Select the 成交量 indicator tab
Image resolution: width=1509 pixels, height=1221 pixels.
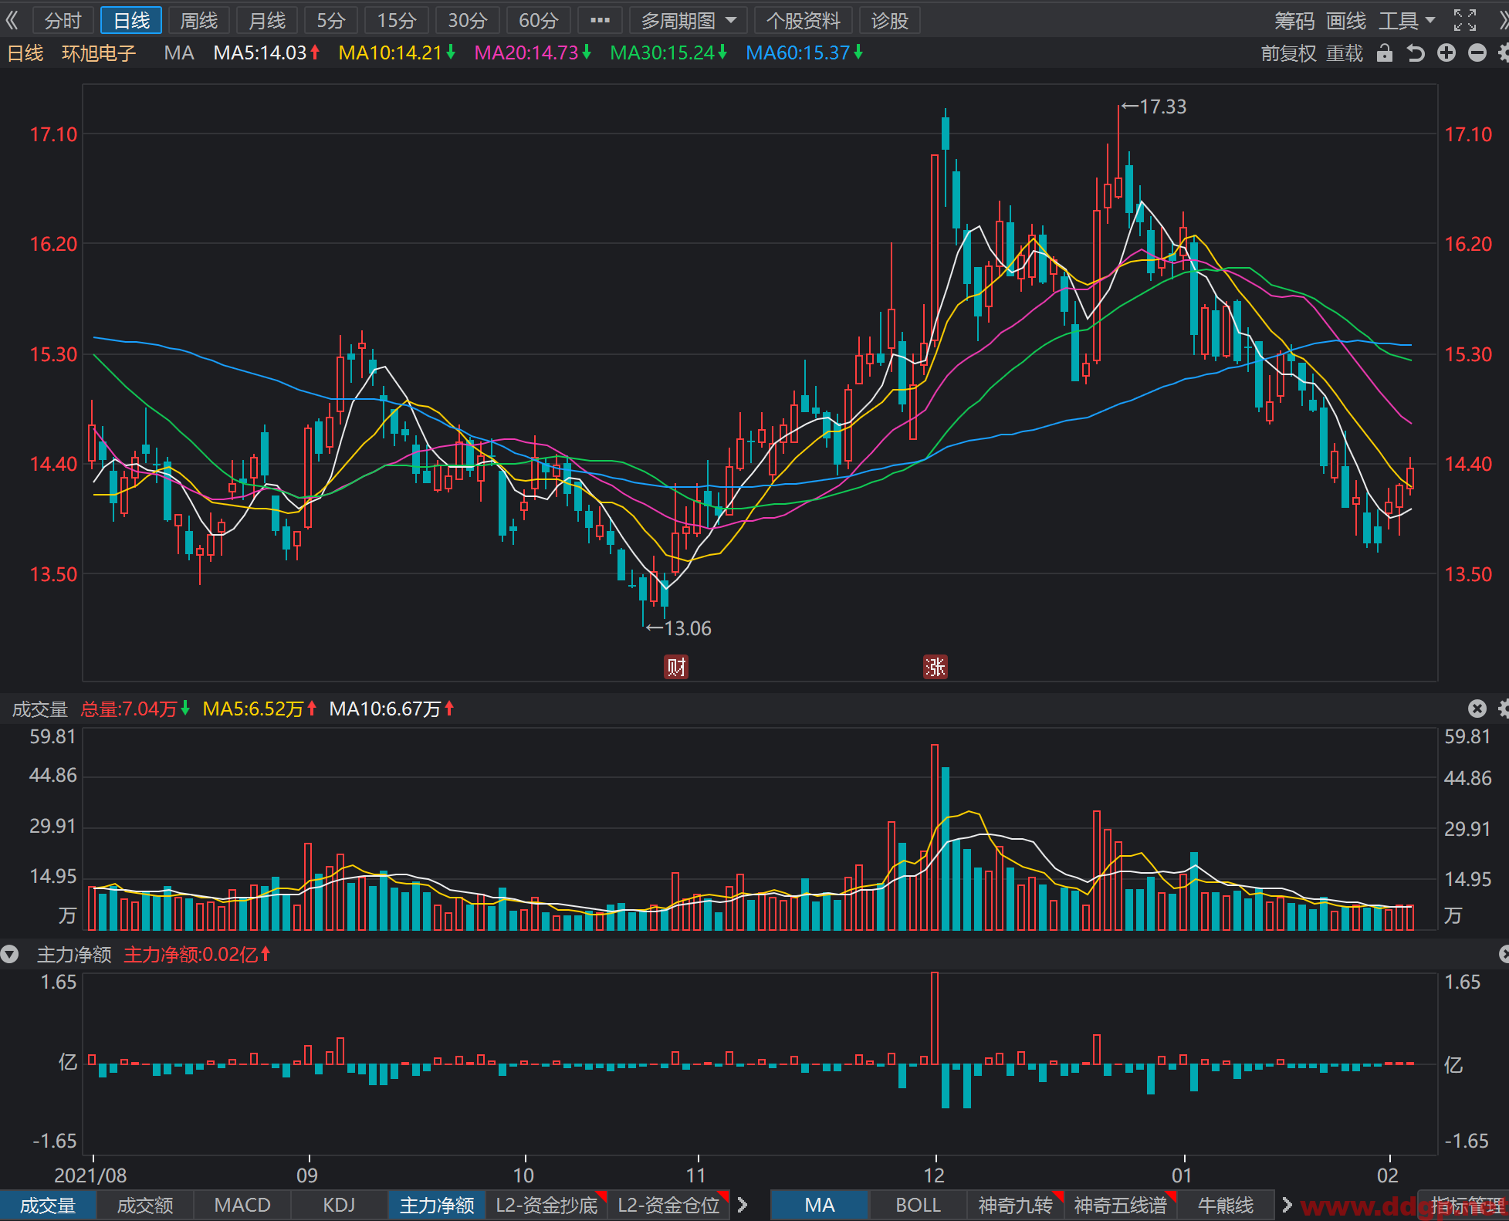click(x=48, y=1206)
